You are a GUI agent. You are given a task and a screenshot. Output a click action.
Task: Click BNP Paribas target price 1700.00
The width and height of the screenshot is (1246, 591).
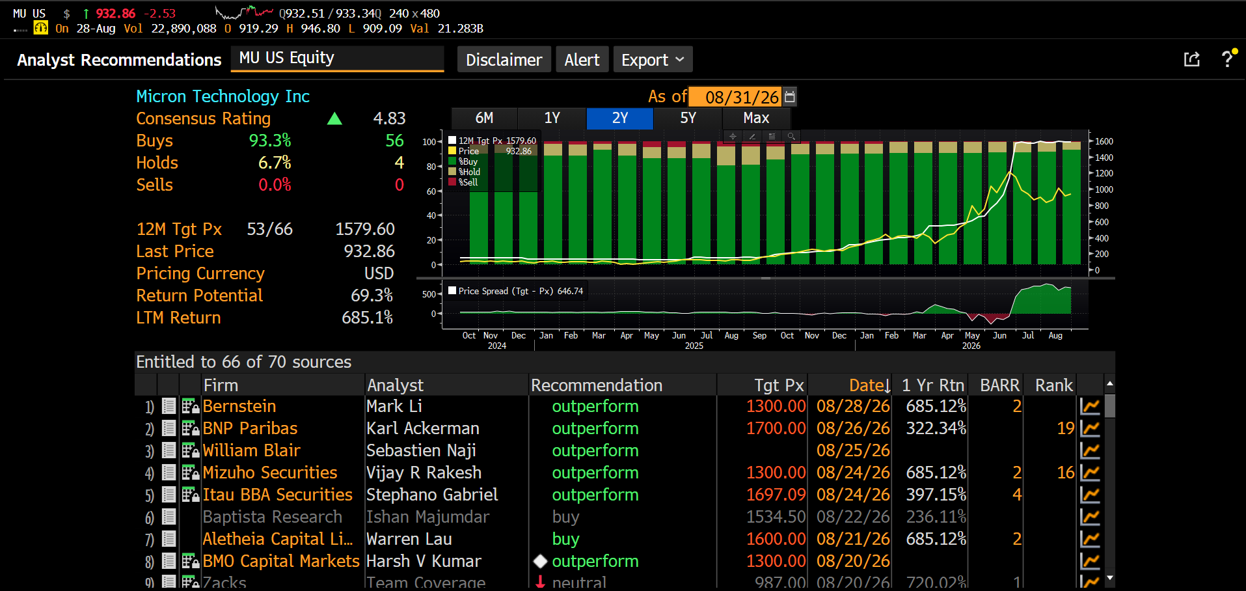pyautogui.click(x=776, y=428)
